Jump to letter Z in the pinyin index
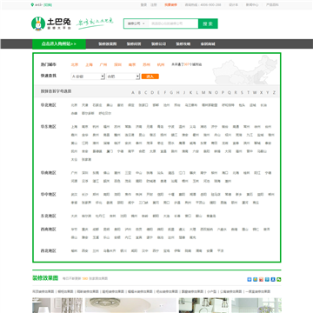313x313 pixels. [x=274, y=93]
